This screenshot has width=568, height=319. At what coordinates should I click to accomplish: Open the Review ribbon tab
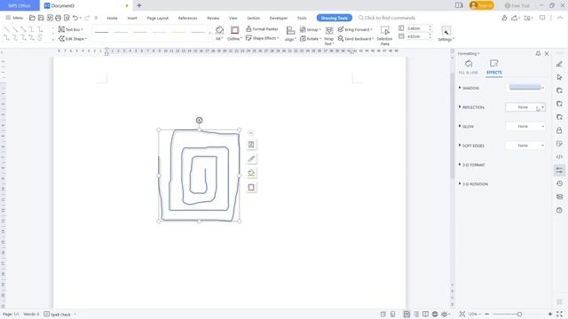click(213, 18)
